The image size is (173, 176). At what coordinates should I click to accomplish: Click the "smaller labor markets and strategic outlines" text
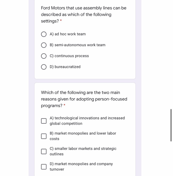point(83,151)
